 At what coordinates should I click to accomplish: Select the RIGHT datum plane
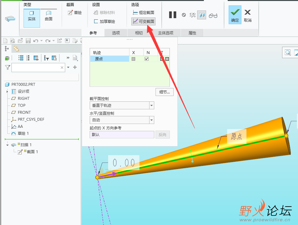[x=24, y=98]
